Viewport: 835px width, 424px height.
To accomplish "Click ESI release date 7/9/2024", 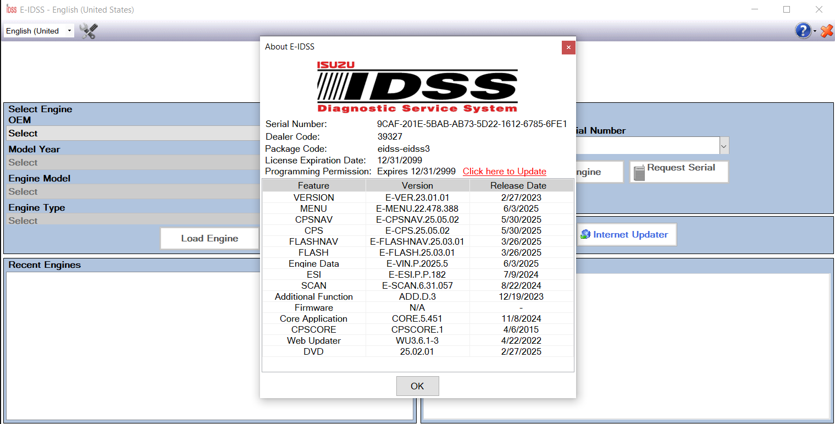I will click(x=521, y=274).
